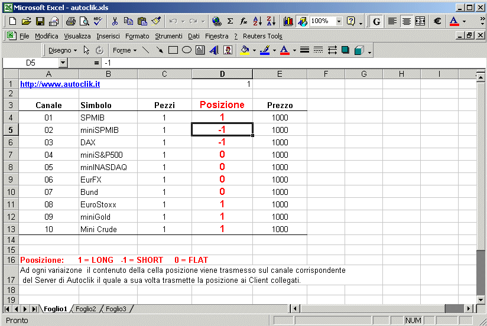This screenshot has width=487, height=326.
Task: Go to last sheet with tab navigation button
Action: (34, 309)
